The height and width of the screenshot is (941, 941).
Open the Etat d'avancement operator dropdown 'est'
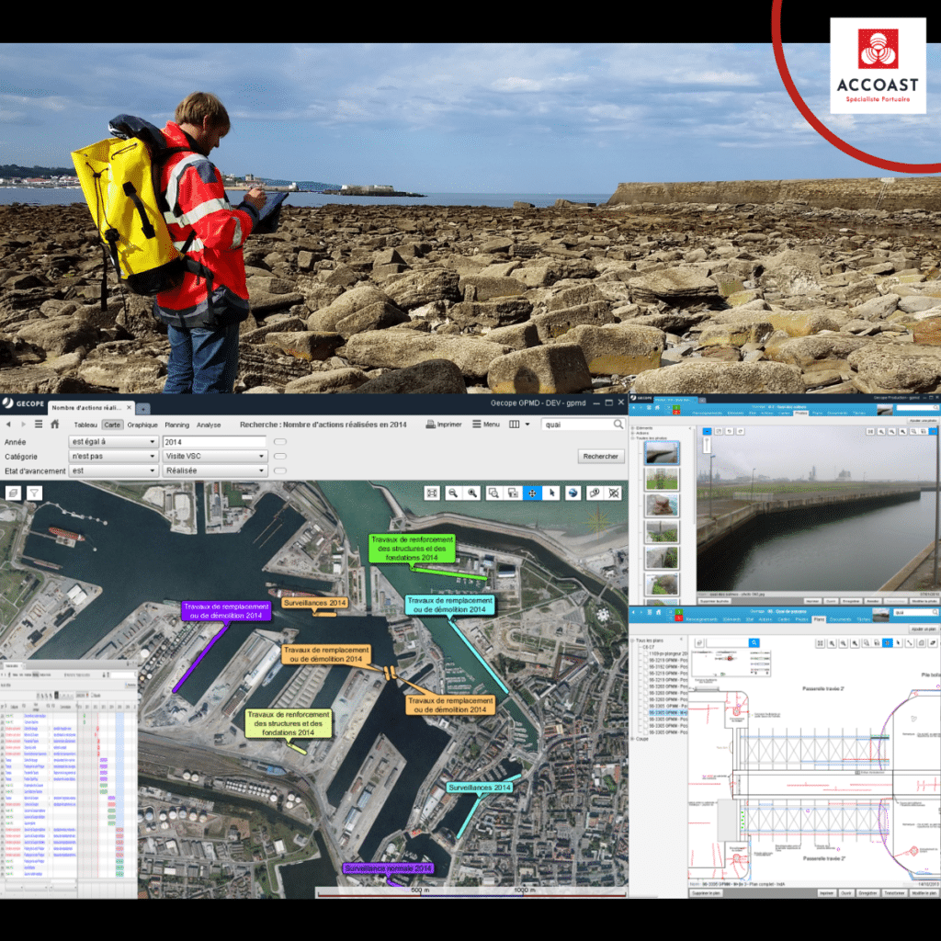[x=113, y=470]
